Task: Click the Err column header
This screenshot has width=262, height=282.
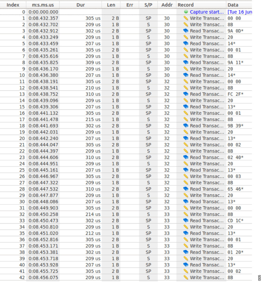Action: [x=130, y=5]
